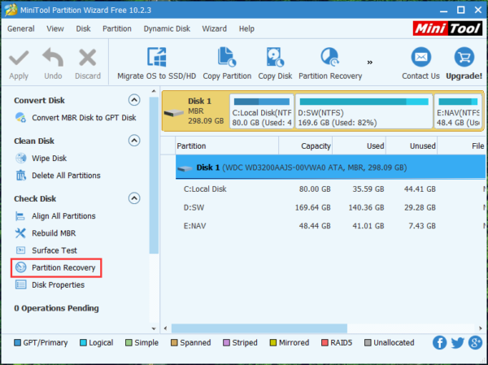The image size is (488, 365).
Task: Select the Disk 1 MBR disk map header
Action: 195,111
